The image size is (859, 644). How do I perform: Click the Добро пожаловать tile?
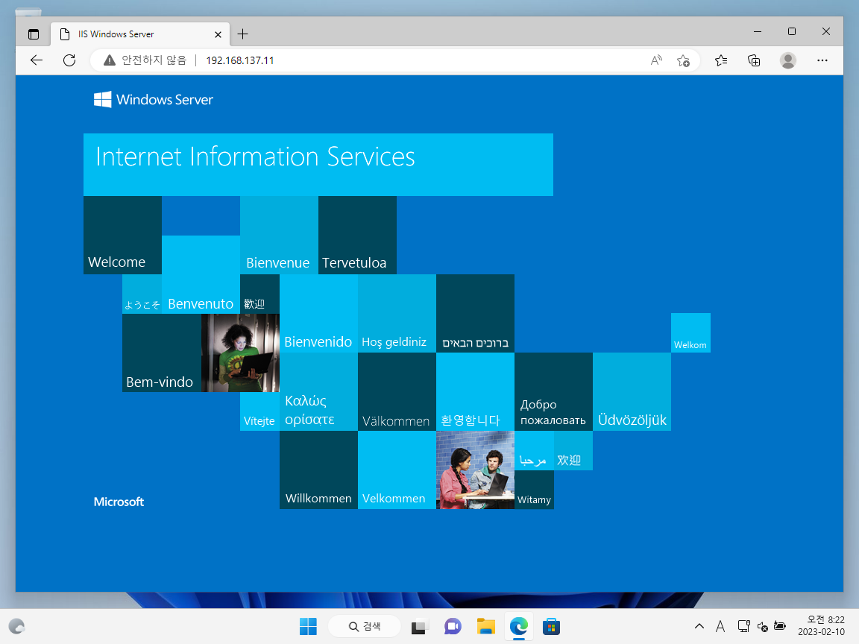[553, 391]
